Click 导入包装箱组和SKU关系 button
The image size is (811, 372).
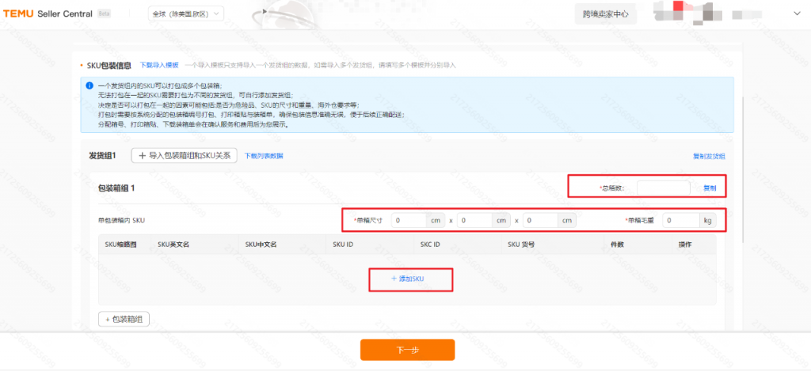click(184, 155)
